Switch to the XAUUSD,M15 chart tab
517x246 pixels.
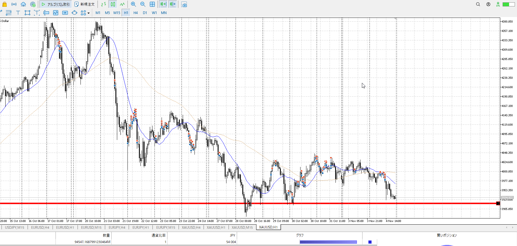tap(242, 227)
